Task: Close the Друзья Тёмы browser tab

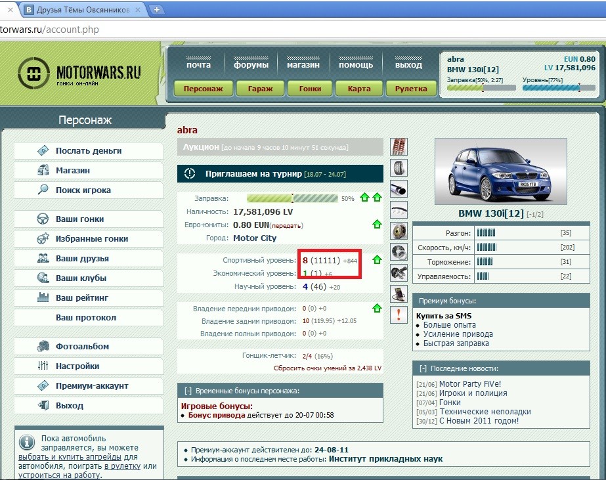Action: [x=138, y=10]
